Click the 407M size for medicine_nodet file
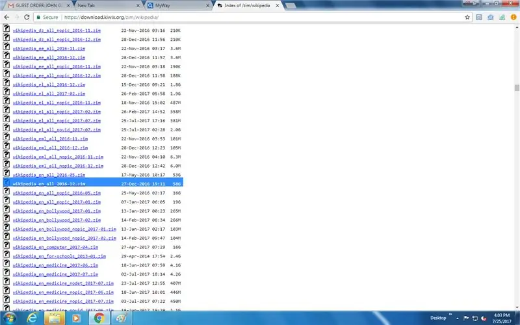This screenshot has height=325, width=520. (175, 283)
